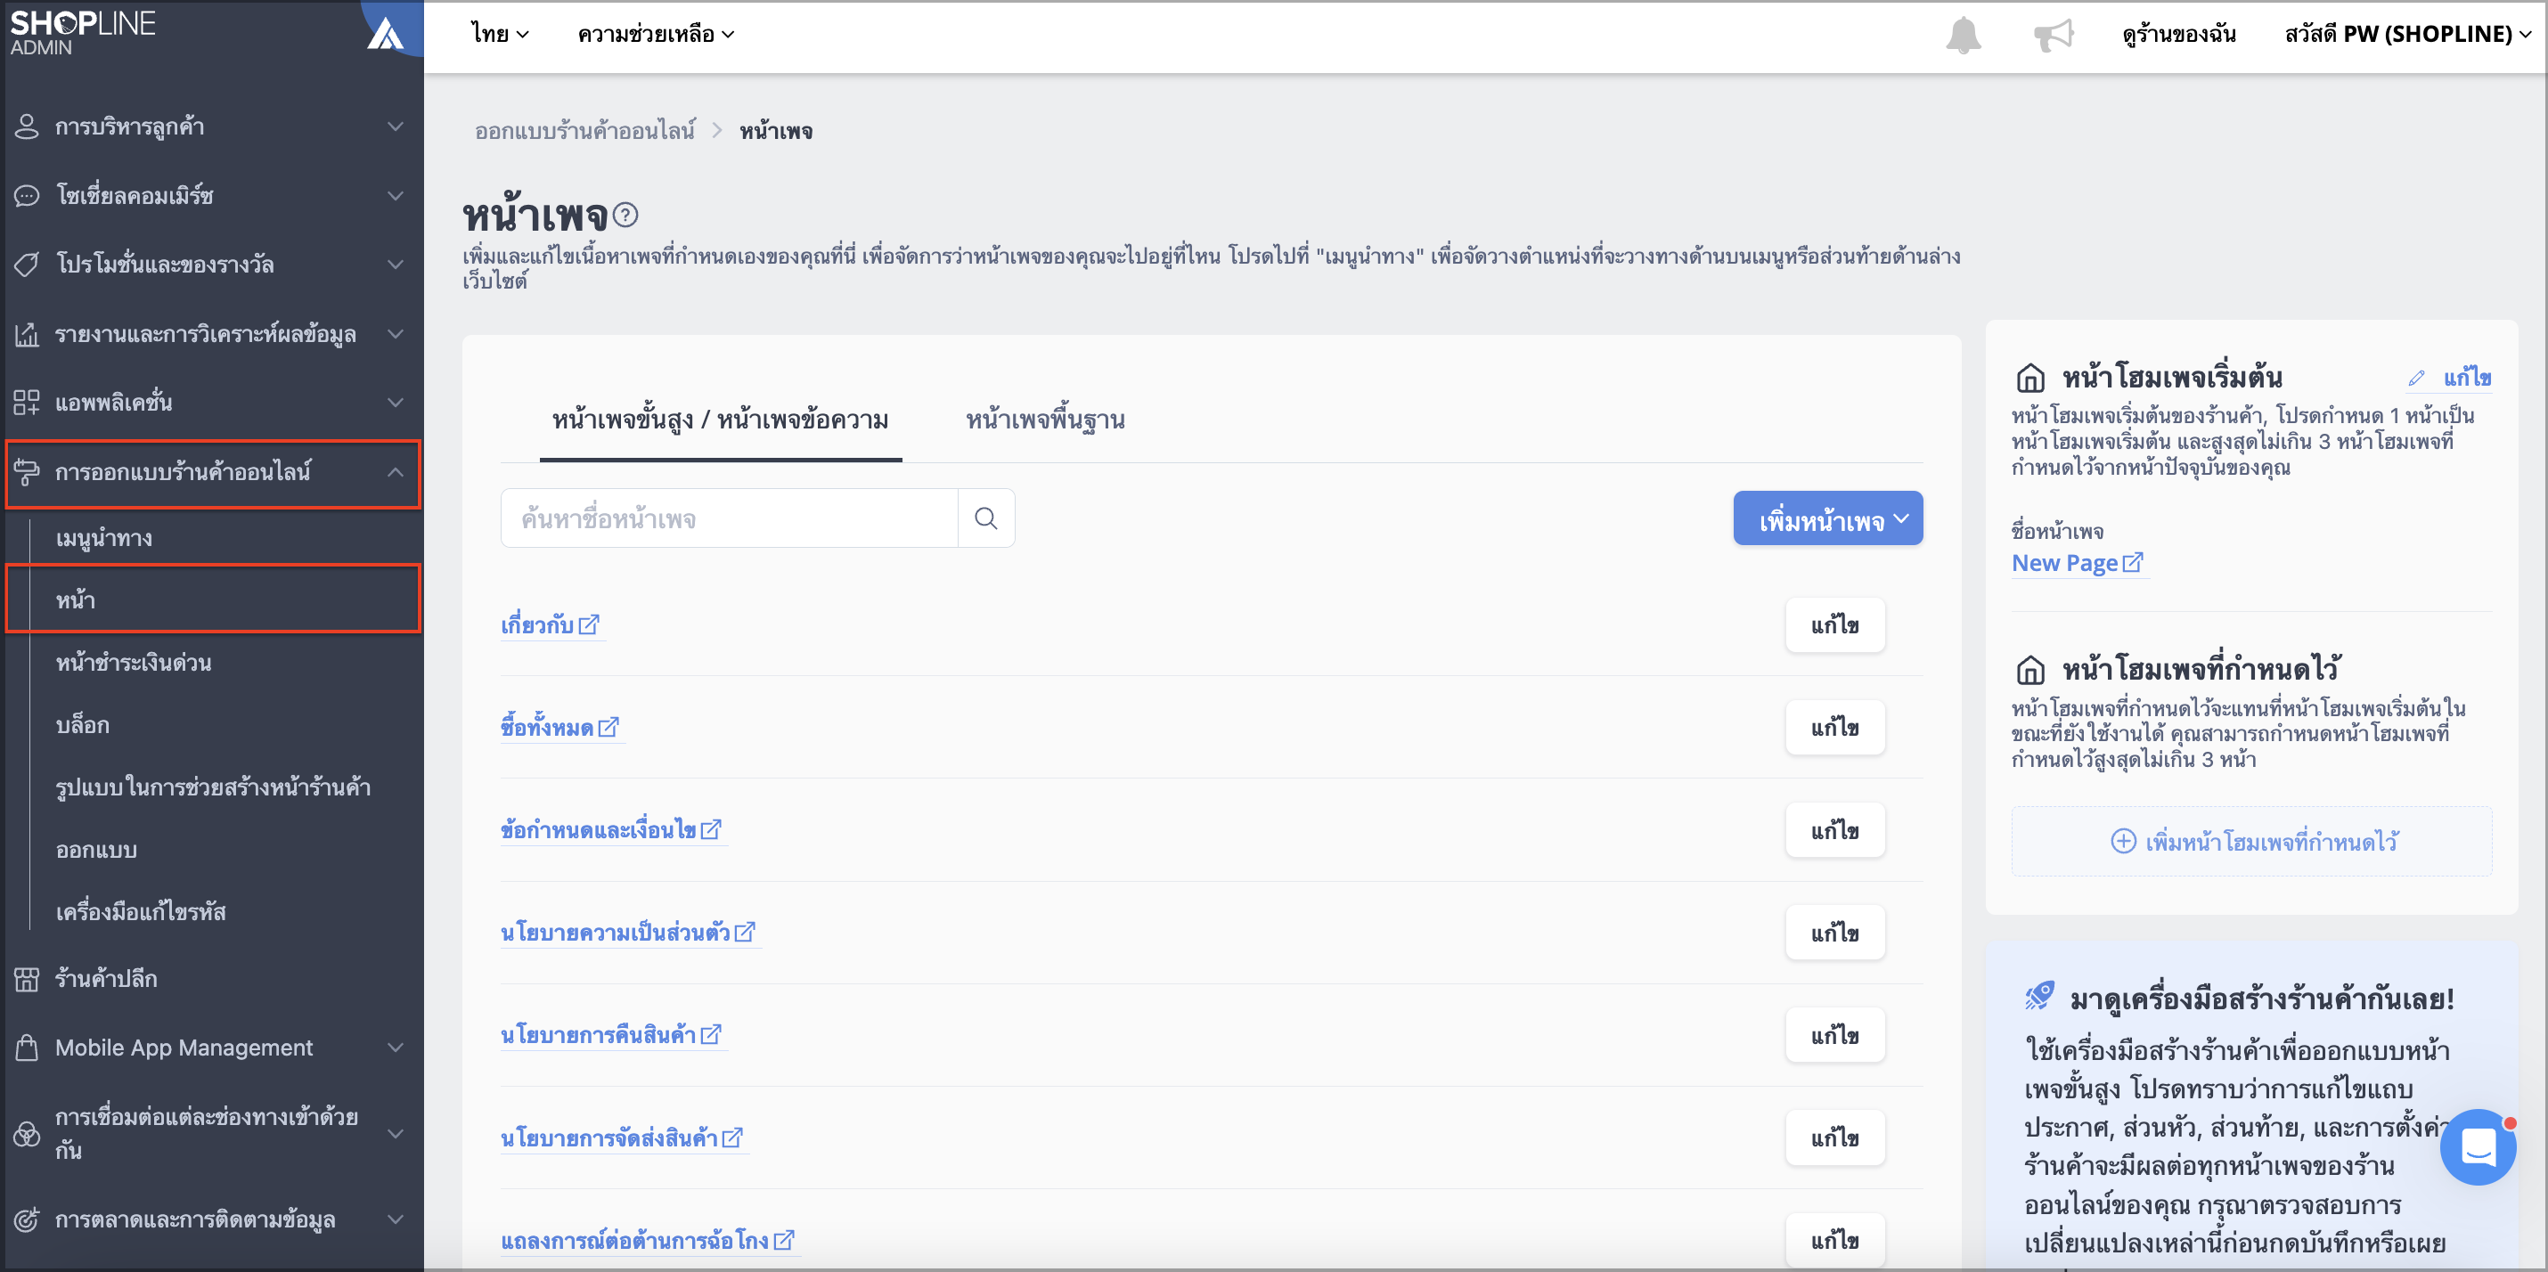Select หน้าชำระเงินด่วน in the sidebar
This screenshot has height=1272, width=2548.
(134, 663)
